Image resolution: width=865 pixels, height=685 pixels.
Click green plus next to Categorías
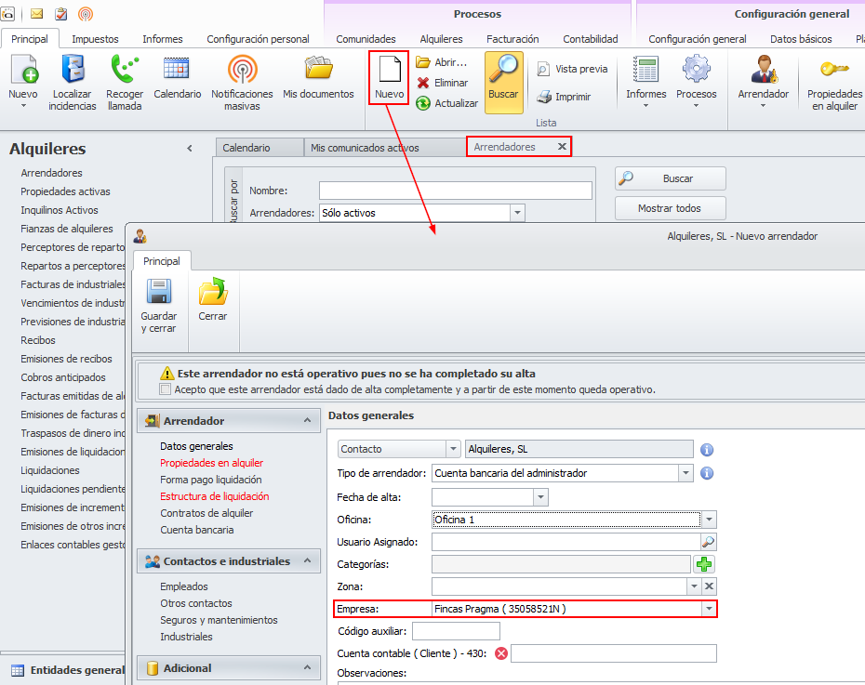pyautogui.click(x=705, y=563)
